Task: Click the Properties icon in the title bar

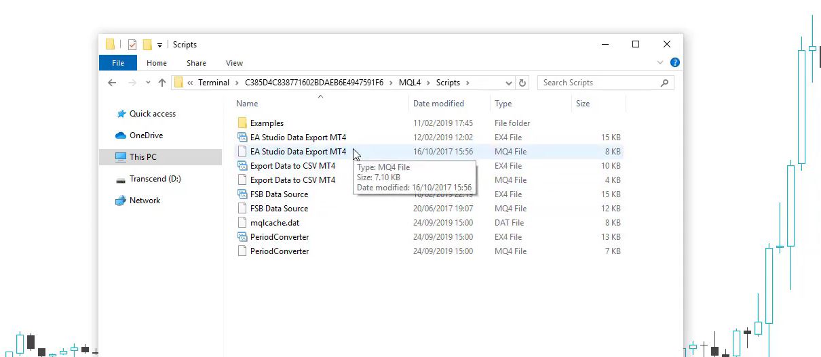Action: click(132, 45)
